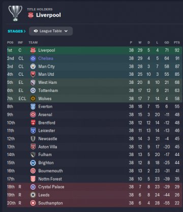Viewport: 183px width, 212px height.
Task: Click the Arsenal 9th place row
Action: pos(95,115)
